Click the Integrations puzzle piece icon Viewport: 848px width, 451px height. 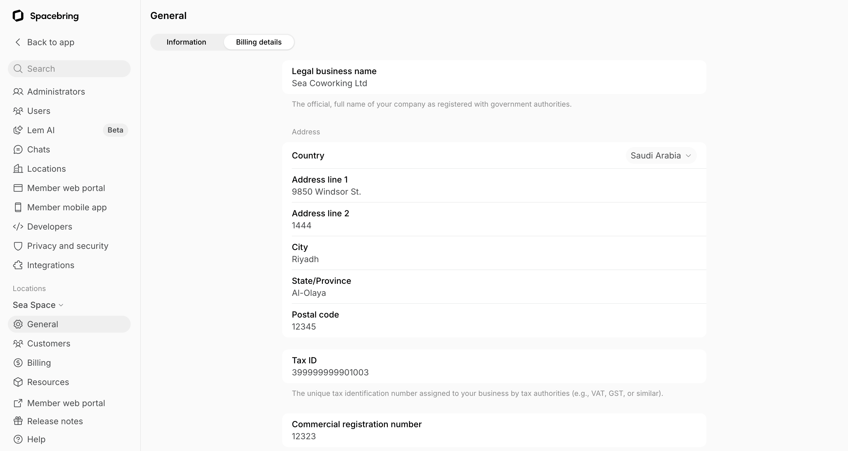(x=18, y=265)
